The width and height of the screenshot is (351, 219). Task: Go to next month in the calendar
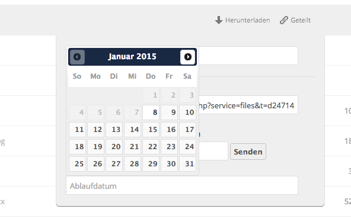(187, 57)
